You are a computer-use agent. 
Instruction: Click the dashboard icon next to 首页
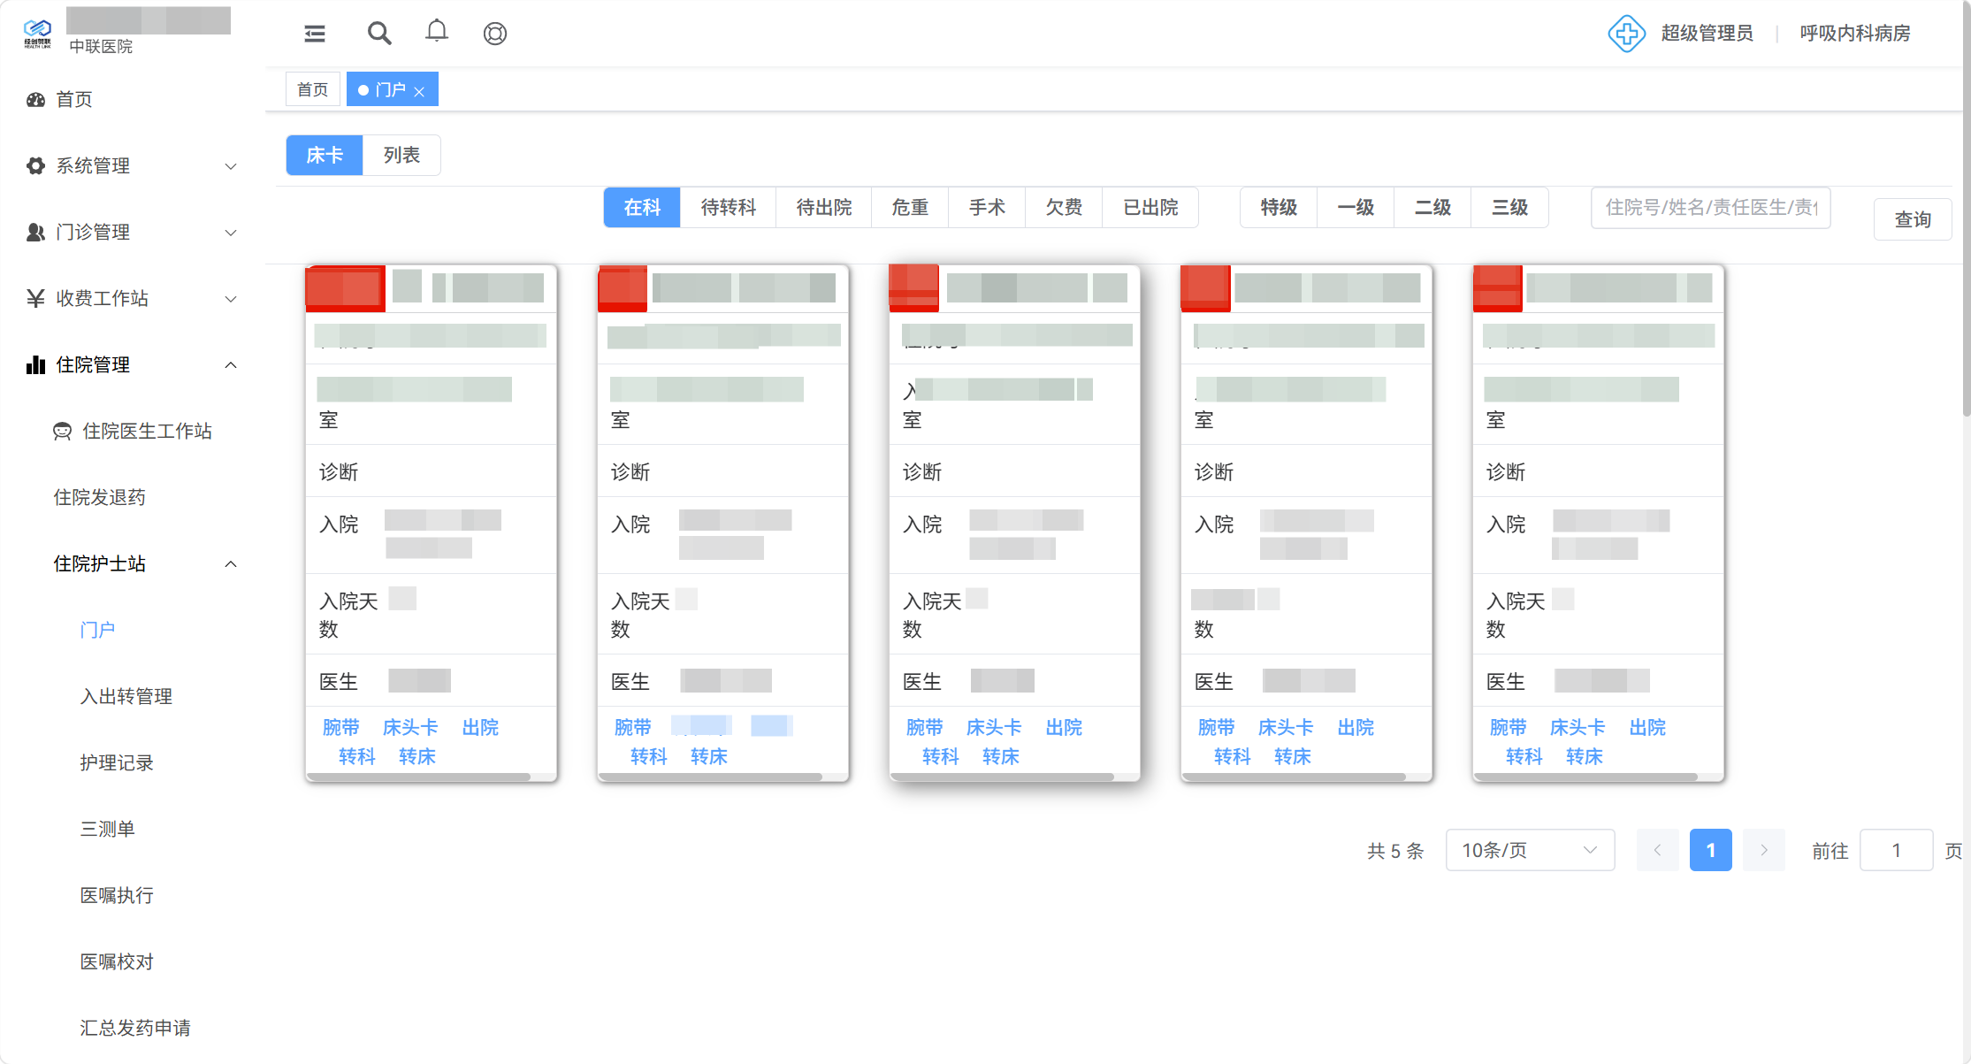point(35,99)
